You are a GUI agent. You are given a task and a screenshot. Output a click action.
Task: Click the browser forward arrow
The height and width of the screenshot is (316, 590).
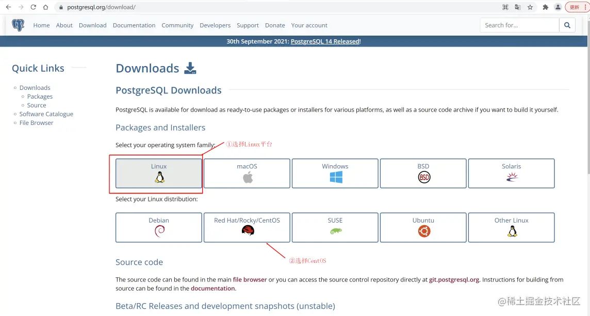click(21, 7)
